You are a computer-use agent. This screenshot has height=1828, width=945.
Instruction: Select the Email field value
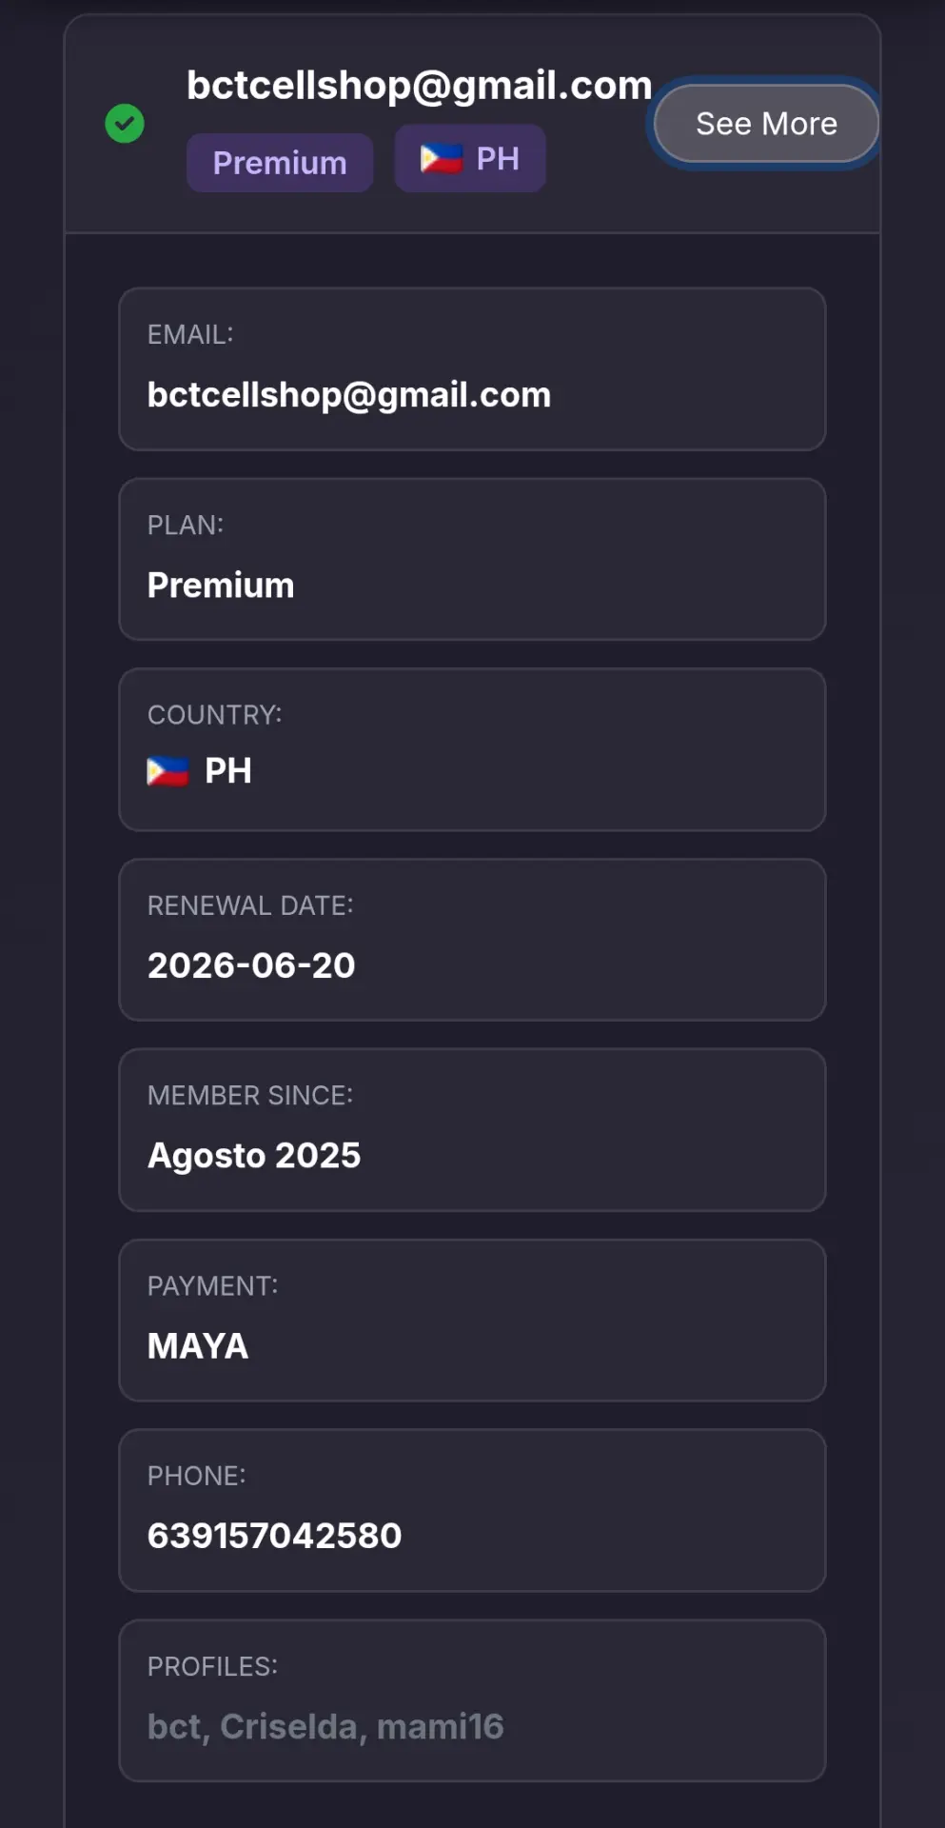pyautogui.click(x=349, y=395)
